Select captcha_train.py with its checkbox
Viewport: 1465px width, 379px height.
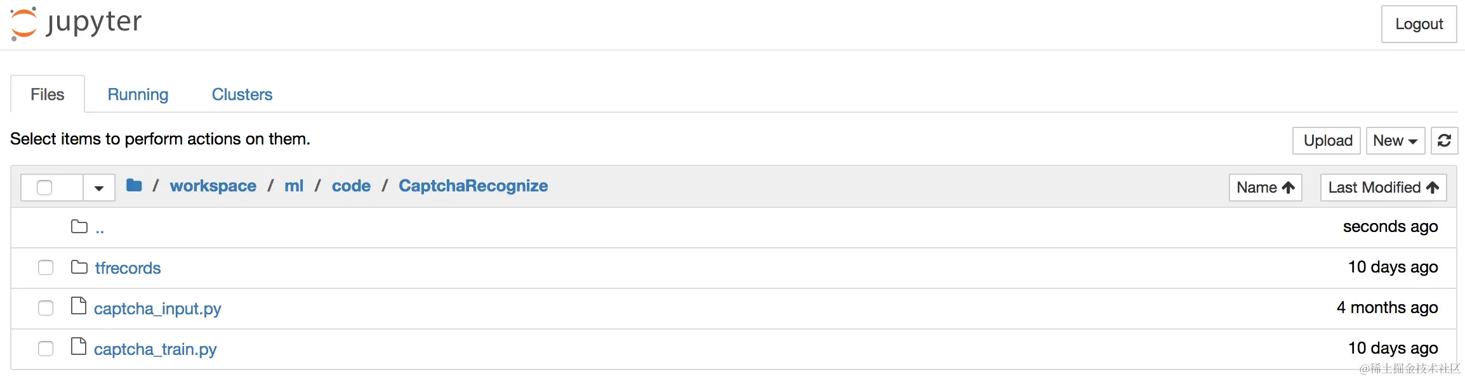[x=46, y=349]
